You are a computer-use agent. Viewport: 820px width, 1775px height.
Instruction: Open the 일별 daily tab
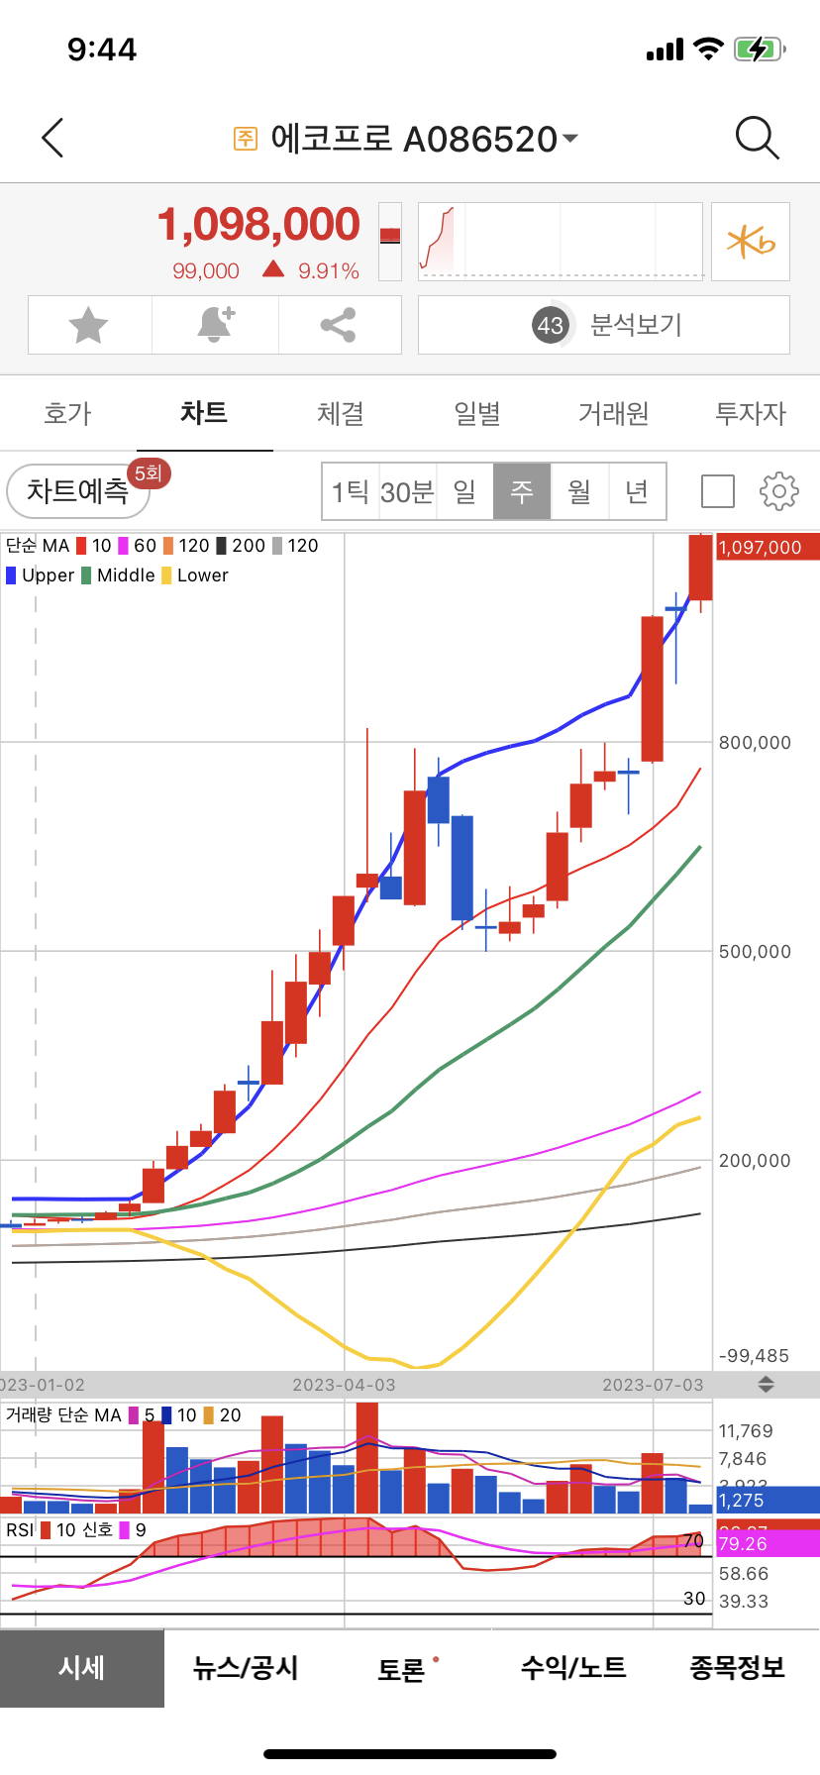[x=477, y=413]
